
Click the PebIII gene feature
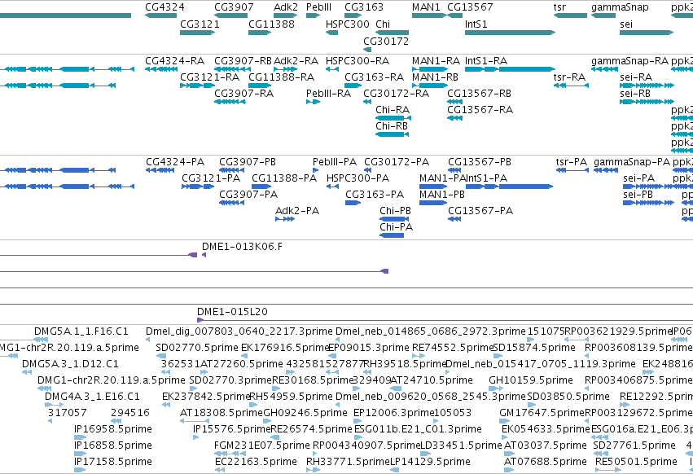click(313, 15)
